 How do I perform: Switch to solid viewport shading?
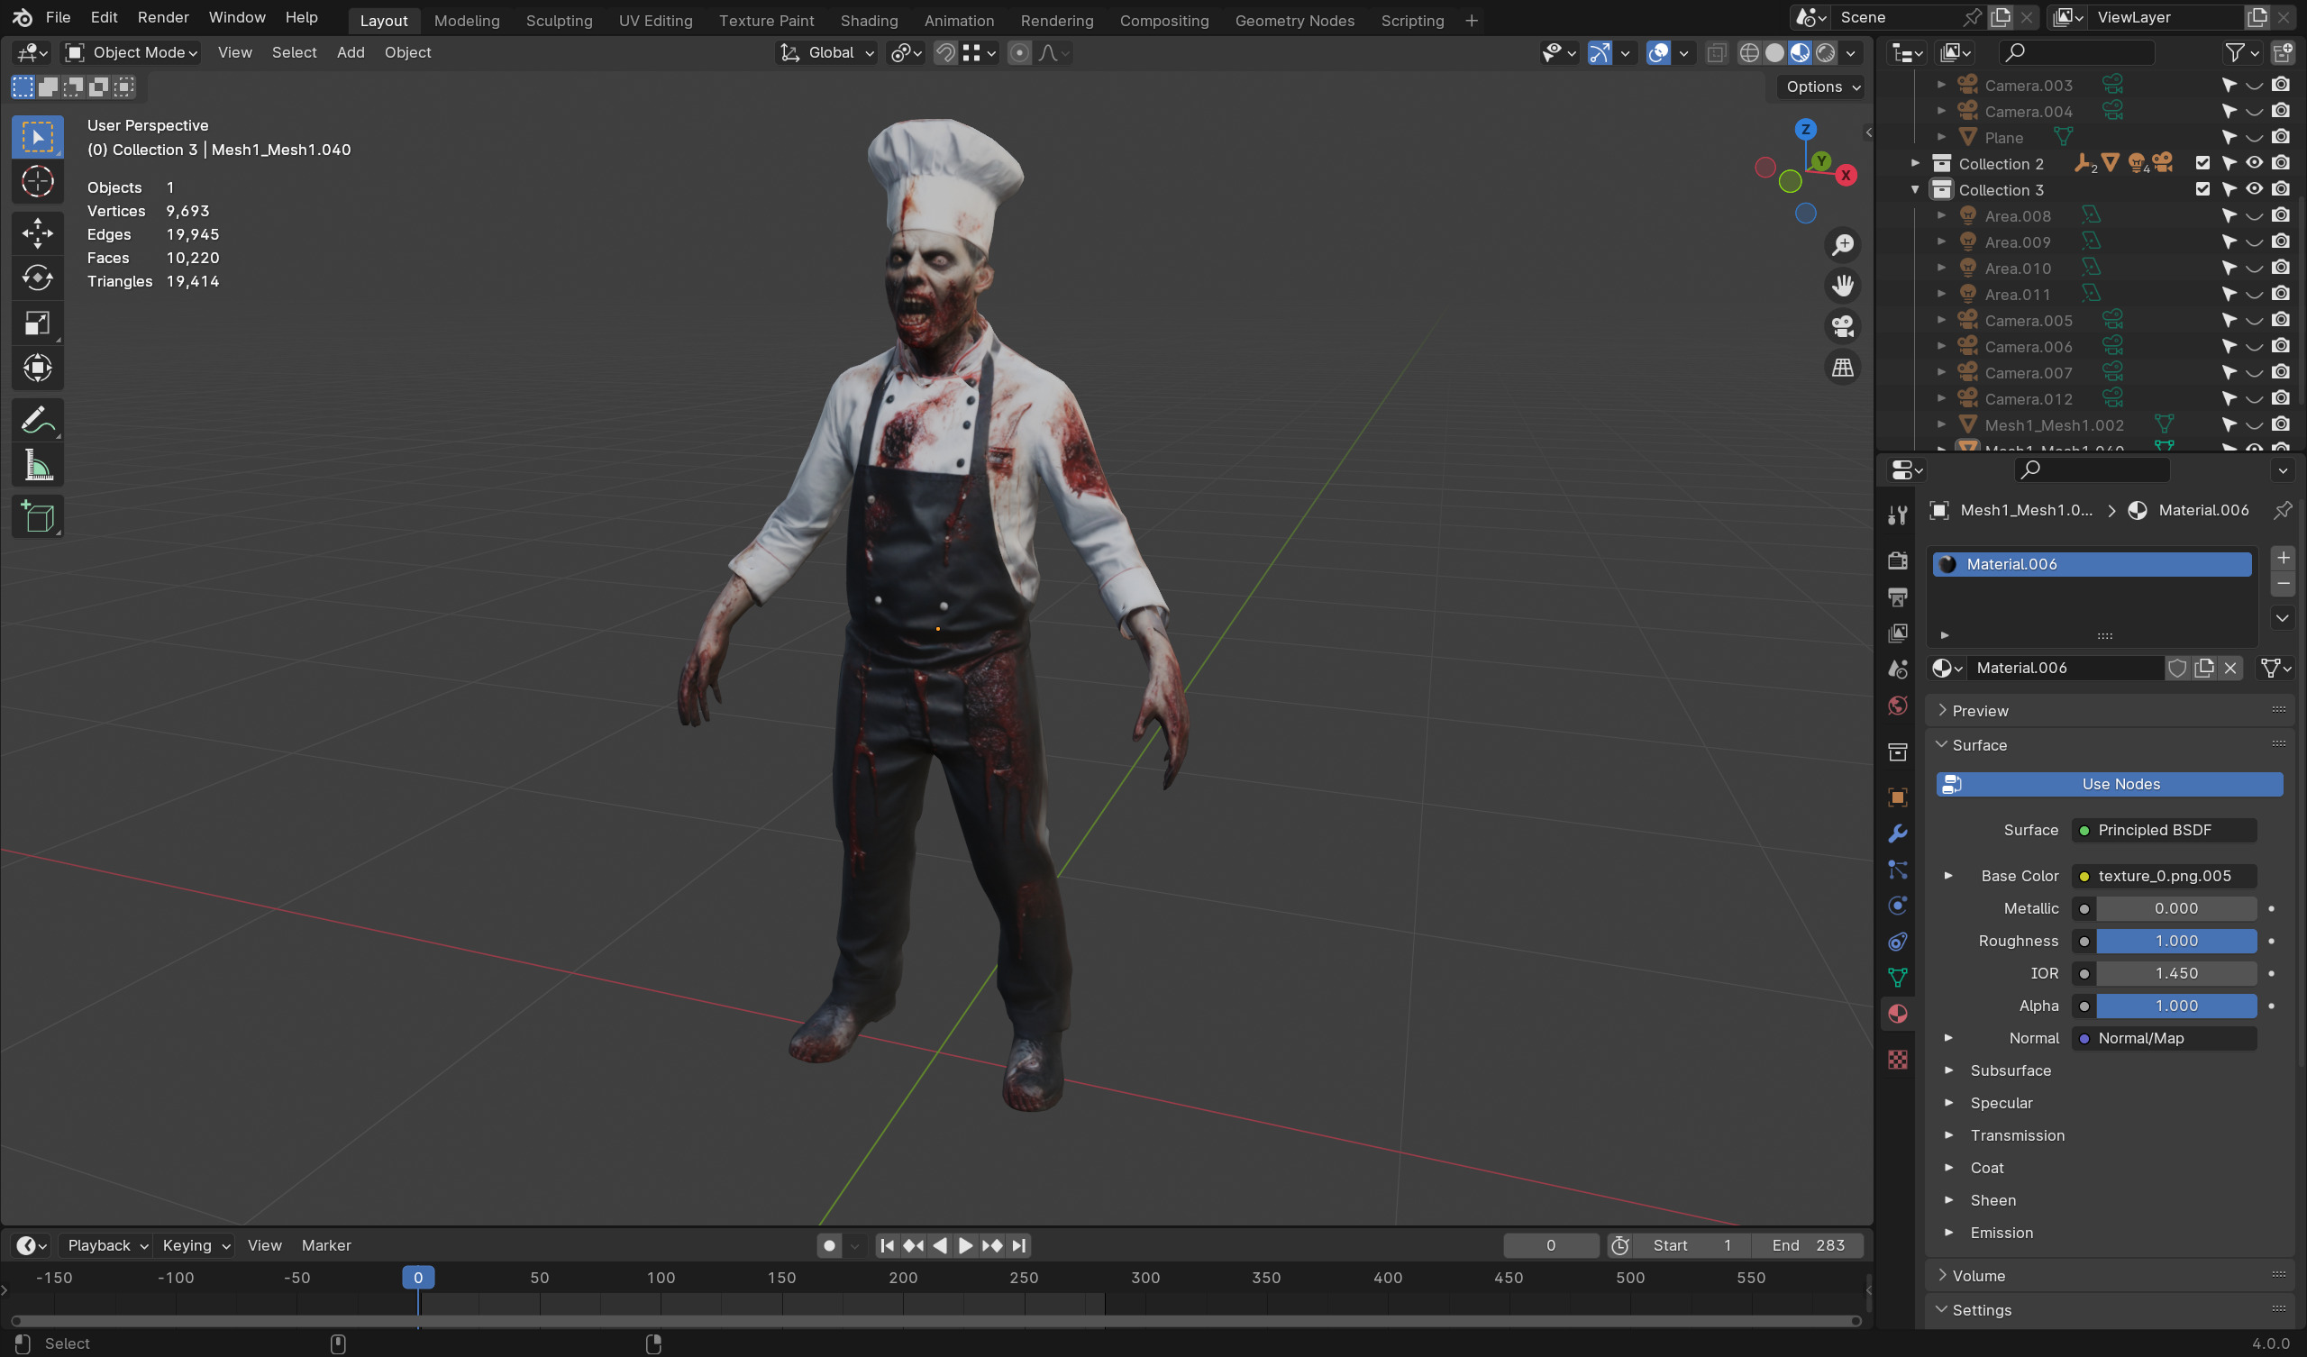(1774, 53)
